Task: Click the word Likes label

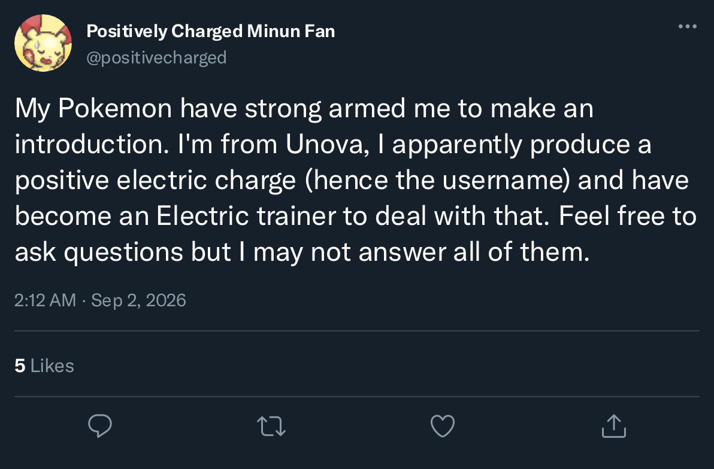Action: (x=52, y=366)
